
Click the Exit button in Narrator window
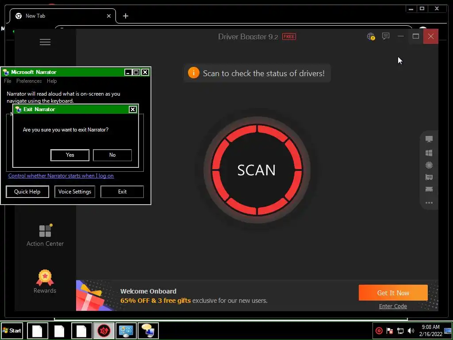122,192
